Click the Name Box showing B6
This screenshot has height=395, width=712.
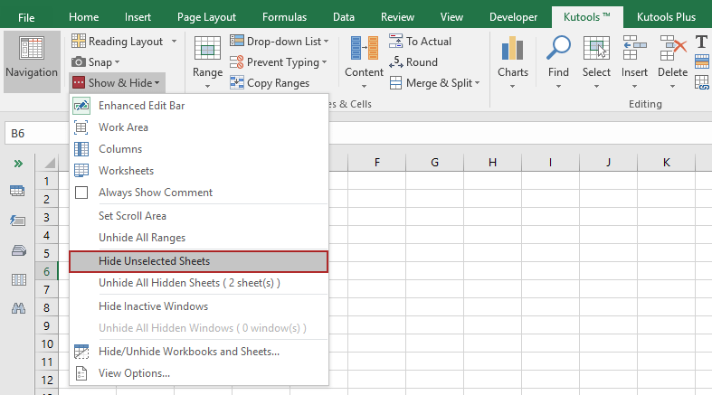point(36,134)
